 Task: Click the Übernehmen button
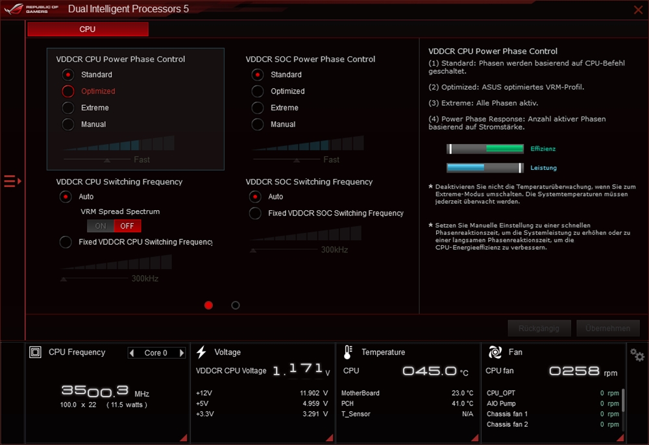[x=608, y=328]
